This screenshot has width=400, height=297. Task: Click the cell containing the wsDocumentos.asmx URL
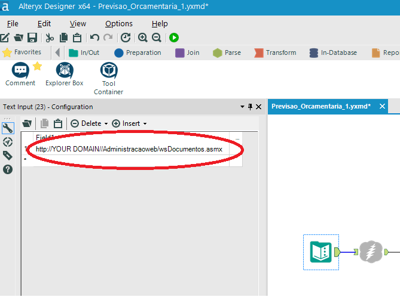(x=131, y=149)
